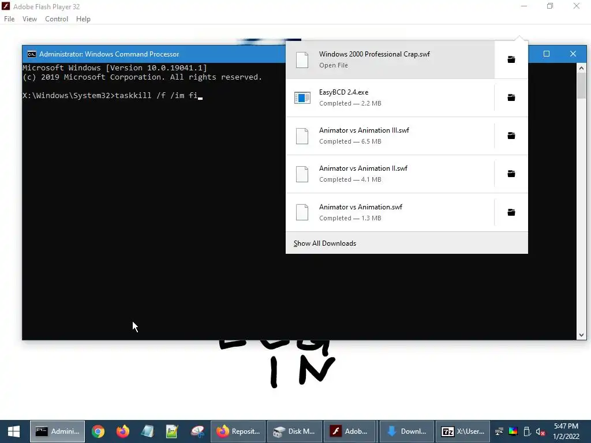
Task: Click the Command Processor scrollbar thumb
Action: coord(581,85)
